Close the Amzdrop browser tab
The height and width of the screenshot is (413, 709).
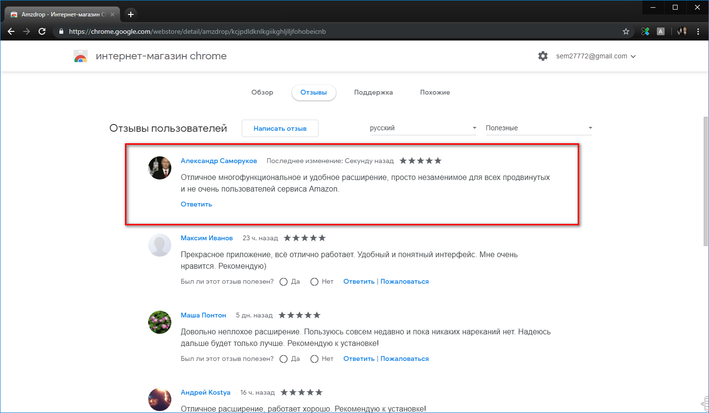[x=112, y=14]
